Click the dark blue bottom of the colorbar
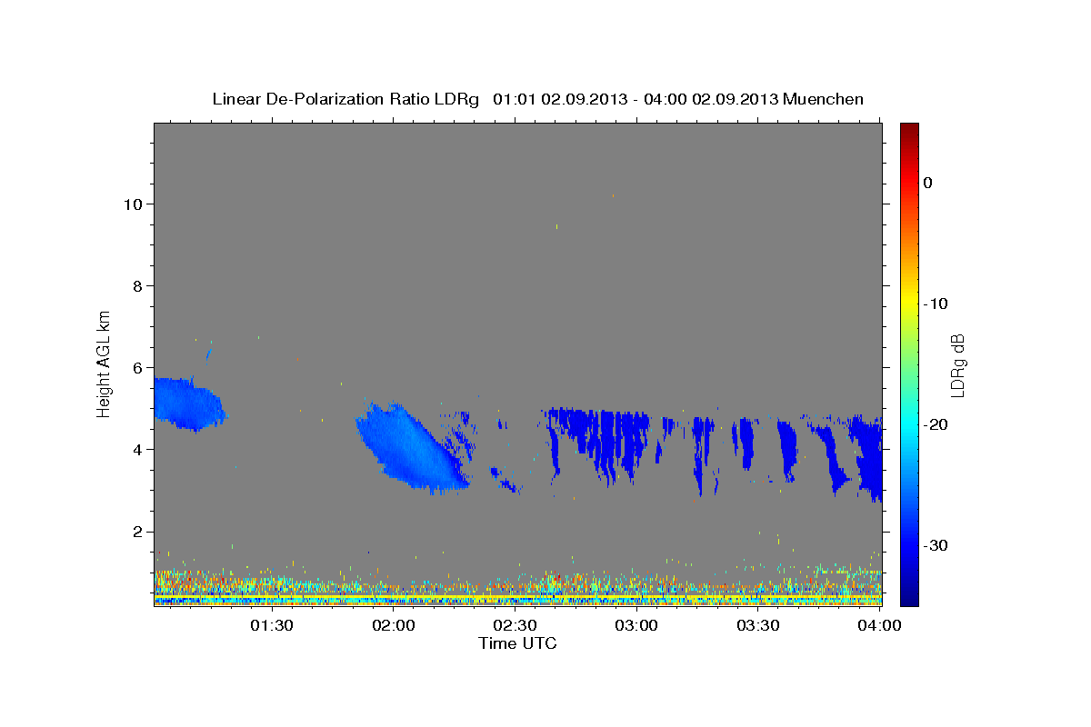Viewport: 1091px width, 727px height. 909,595
